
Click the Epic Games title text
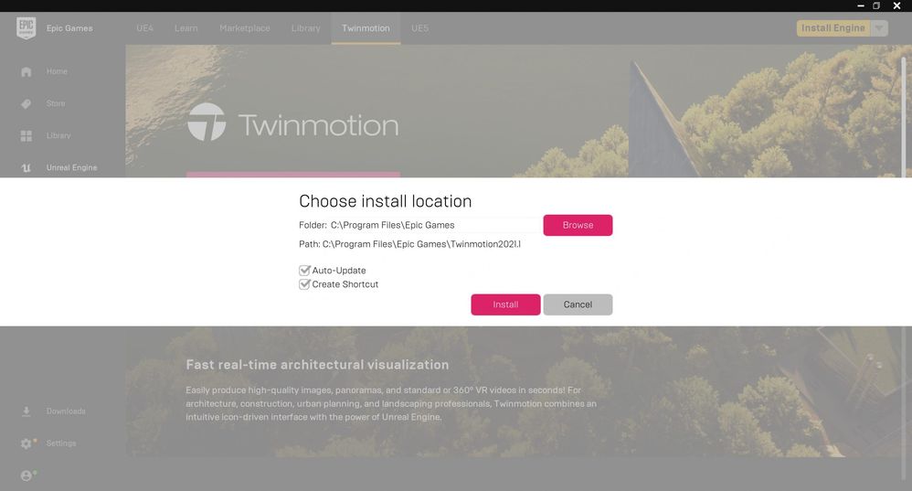[x=69, y=28]
